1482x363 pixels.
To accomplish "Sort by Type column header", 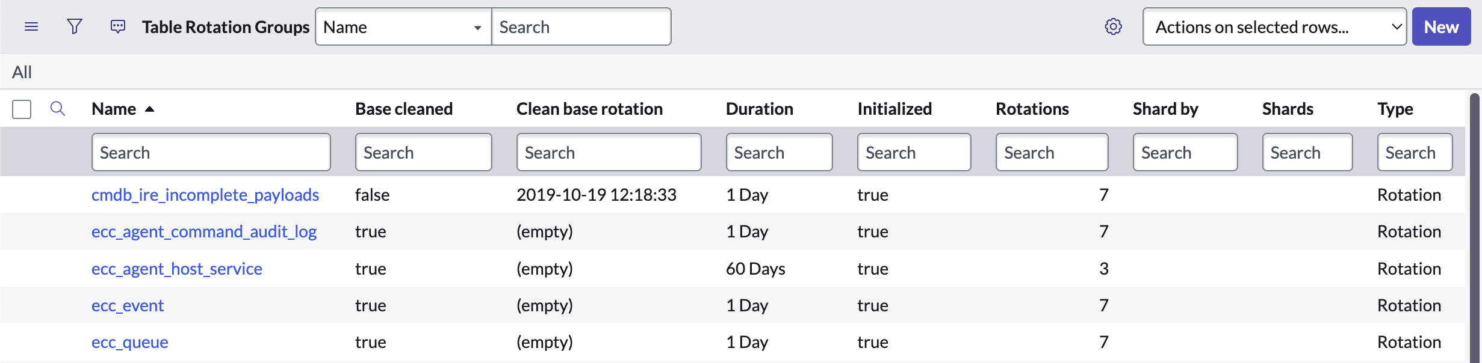I will pyautogui.click(x=1395, y=109).
